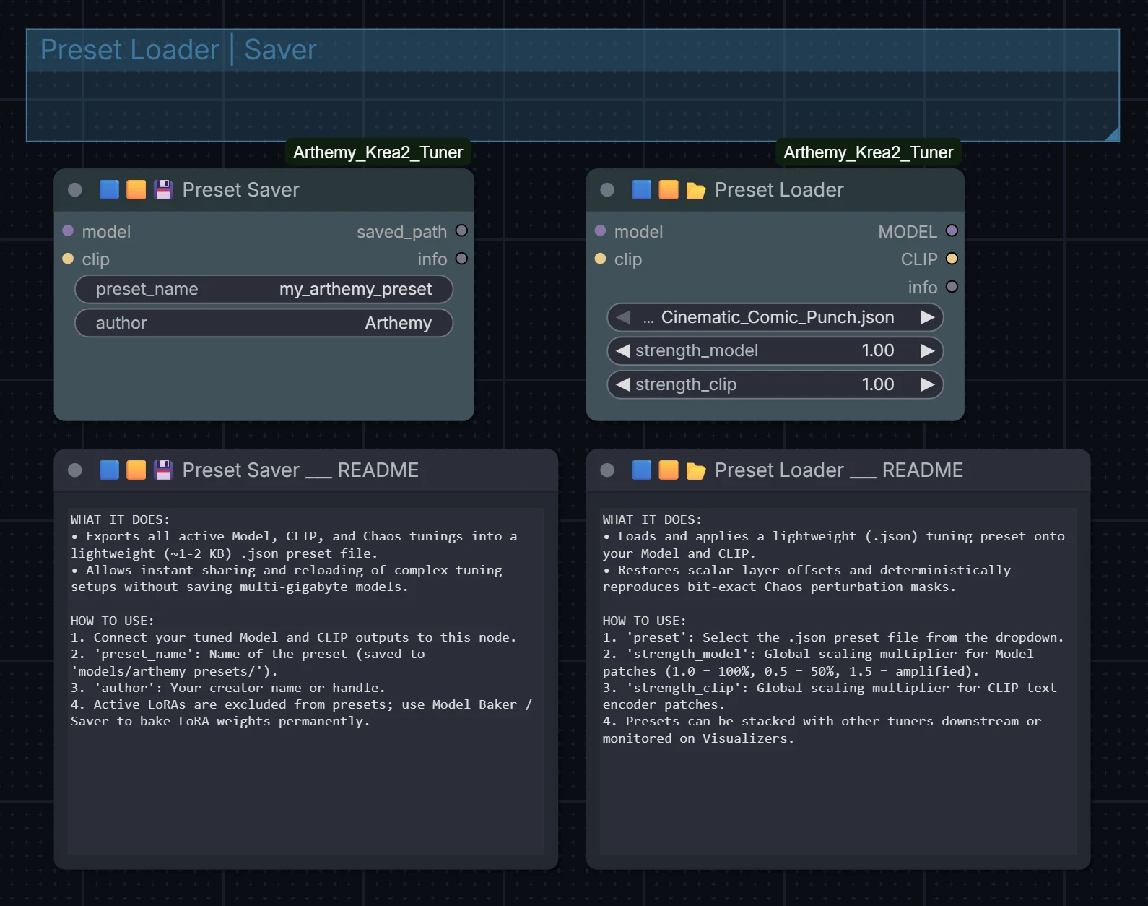Click the orange square icon on Preset Loader node
Screen dimensions: 1148x906
[x=669, y=189]
